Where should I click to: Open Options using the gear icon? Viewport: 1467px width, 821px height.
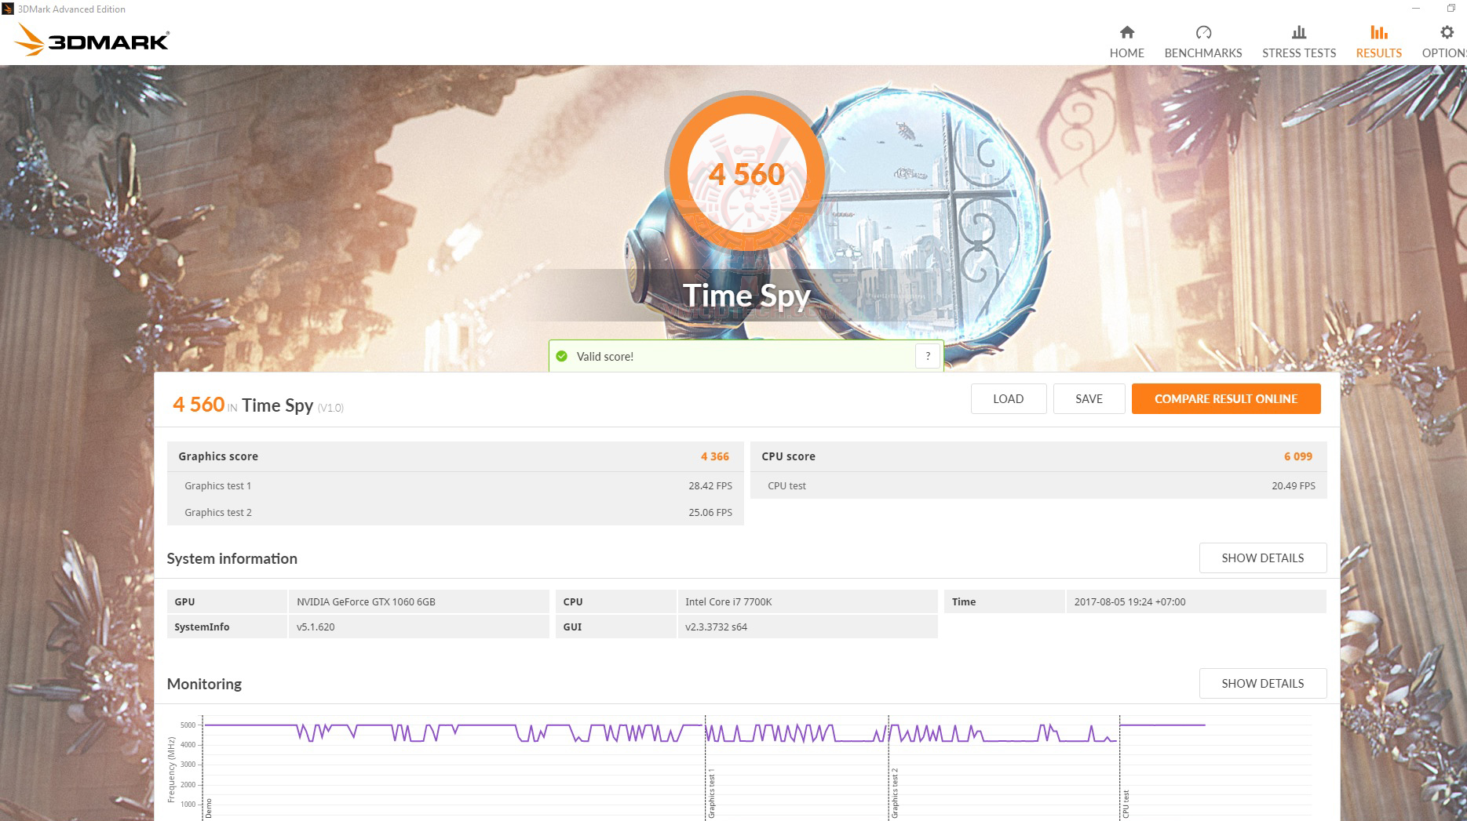[1446, 33]
